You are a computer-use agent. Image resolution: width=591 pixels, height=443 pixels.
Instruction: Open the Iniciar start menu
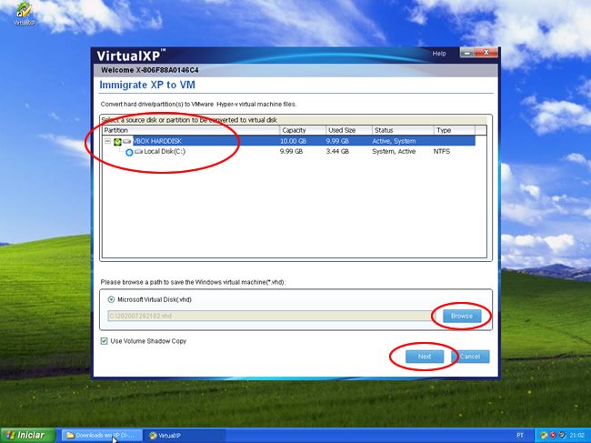26,436
